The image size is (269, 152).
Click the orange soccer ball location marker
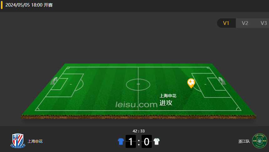(191, 83)
